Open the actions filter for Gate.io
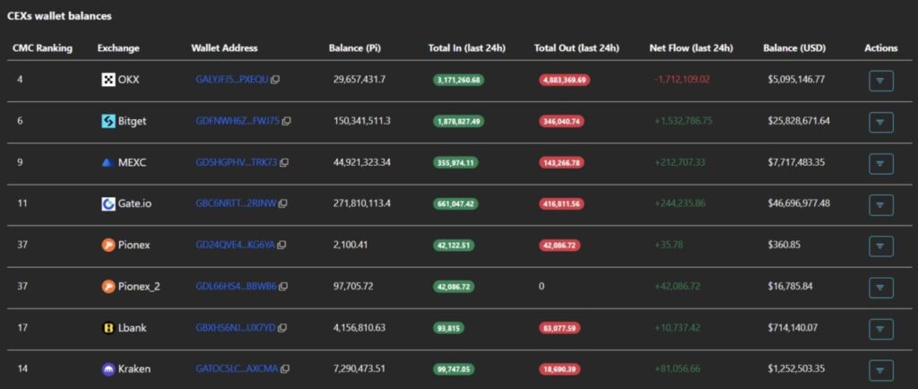The height and width of the screenshot is (389, 918). tap(881, 204)
